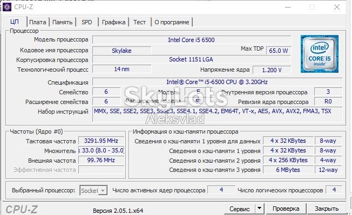Click the 14 nm process value

coord(121,69)
